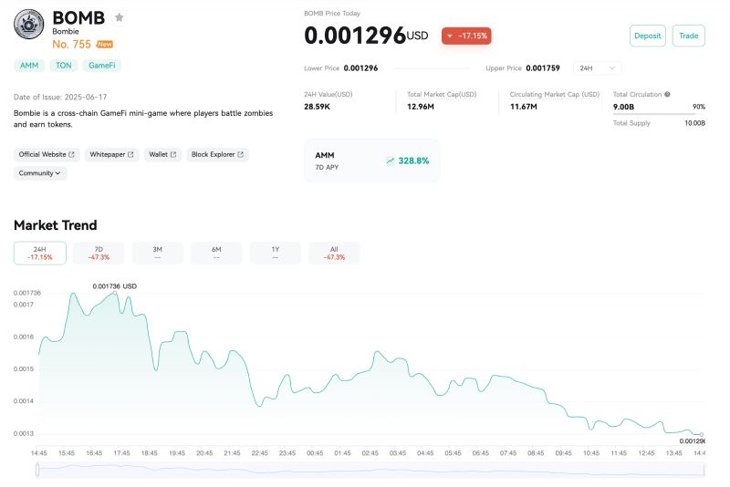Select the 24H market trend tab
Viewport: 730px width, 487px height.
click(x=39, y=253)
